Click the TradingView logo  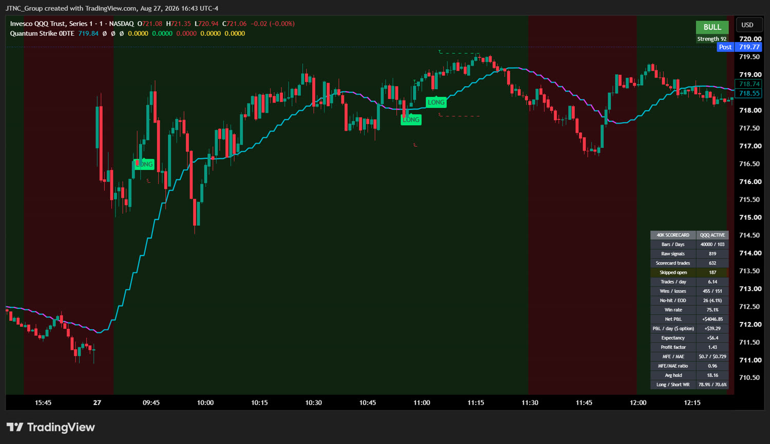(x=51, y=427)
